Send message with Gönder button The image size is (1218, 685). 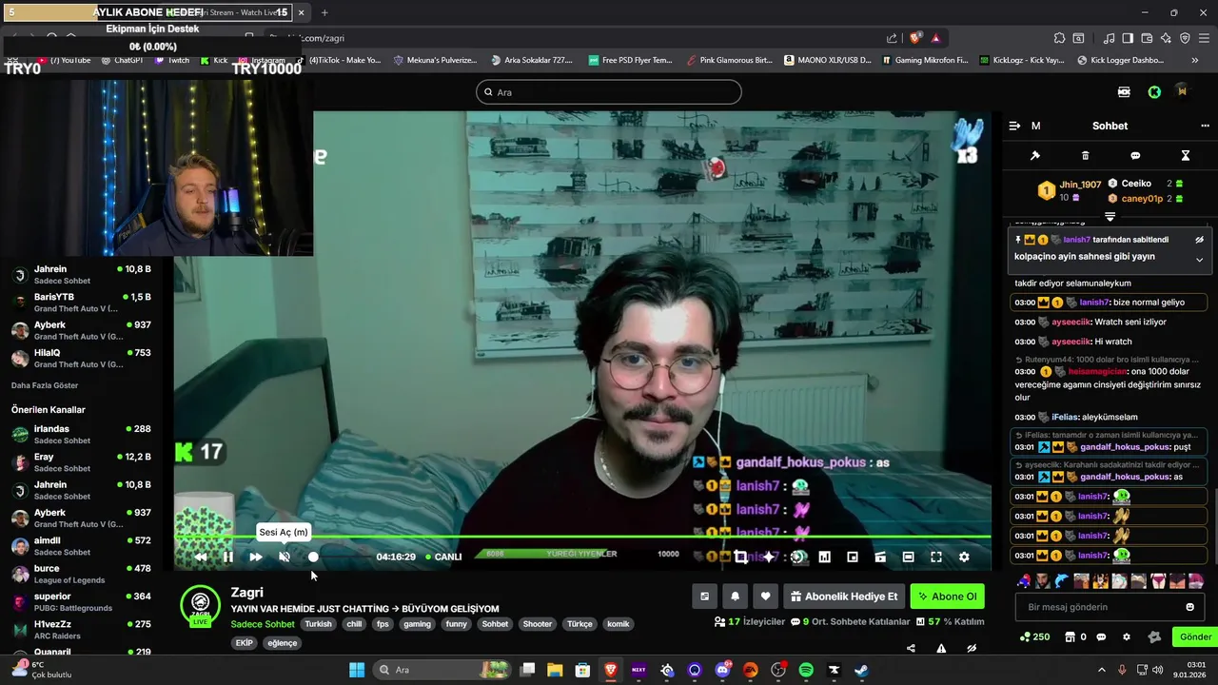click(x=1195, y=636)
